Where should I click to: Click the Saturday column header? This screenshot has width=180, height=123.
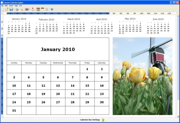(102, 63)
